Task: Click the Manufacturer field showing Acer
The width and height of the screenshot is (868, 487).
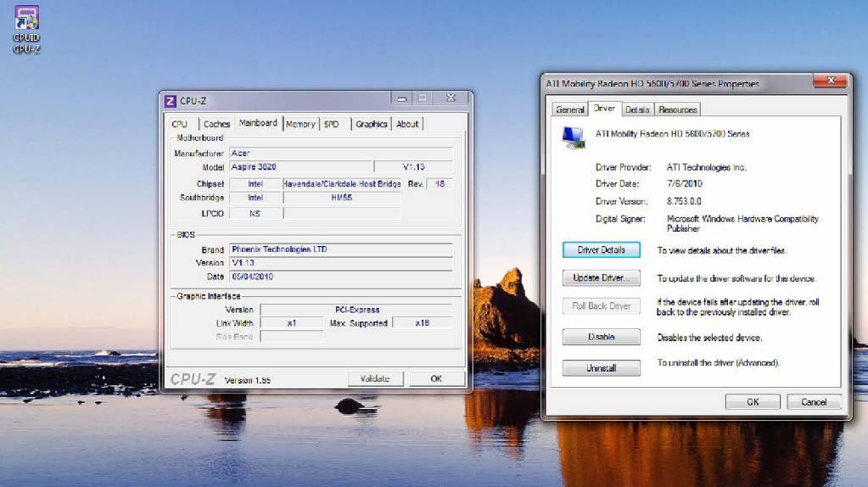Action: (x=341, y=154)
